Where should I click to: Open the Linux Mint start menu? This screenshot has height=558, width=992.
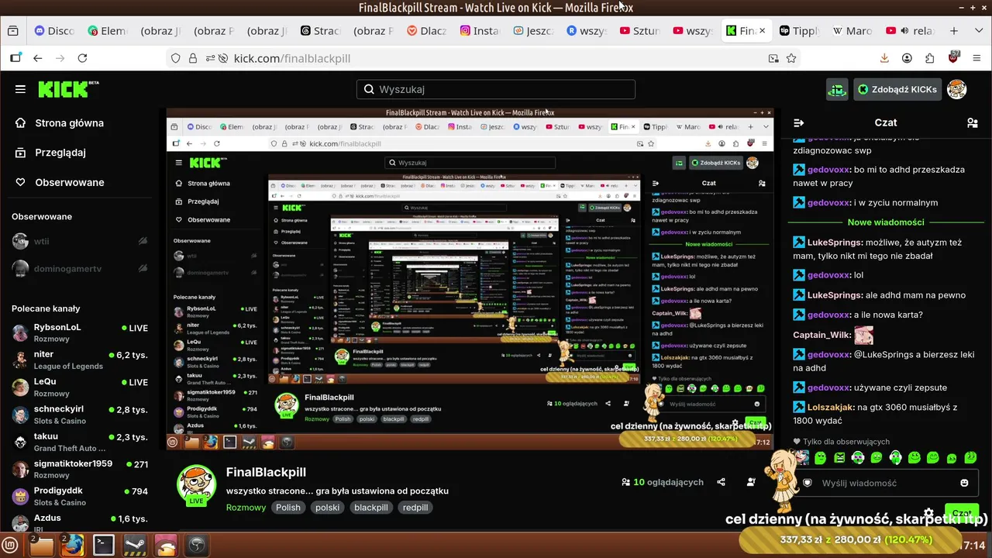coord(11,545)
